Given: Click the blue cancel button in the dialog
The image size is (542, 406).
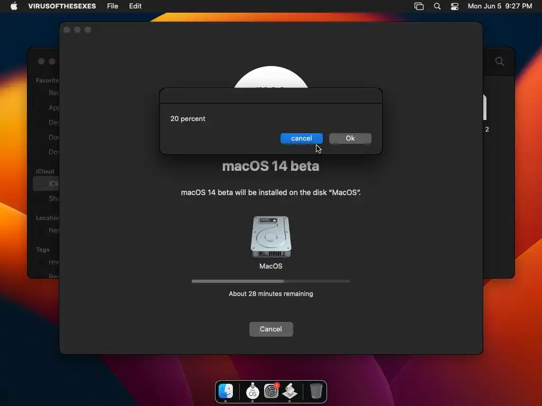Looking at the screenshot, I should [x=301, y=139].
